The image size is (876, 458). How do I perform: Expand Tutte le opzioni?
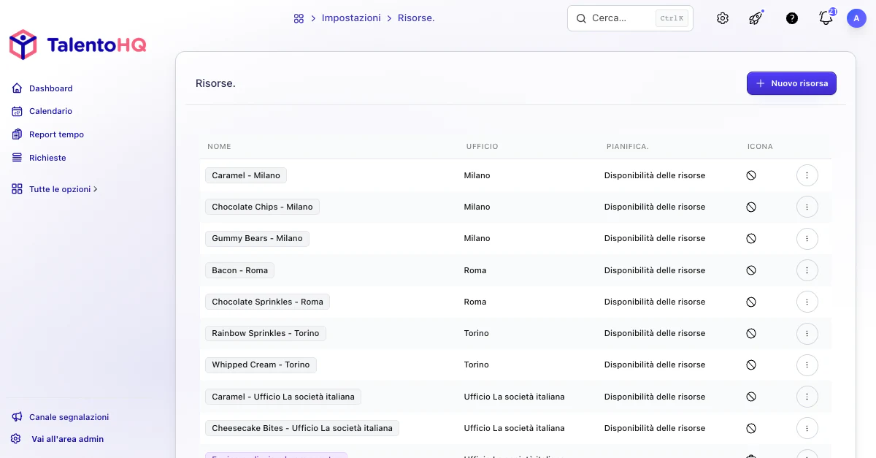[63, 189]
